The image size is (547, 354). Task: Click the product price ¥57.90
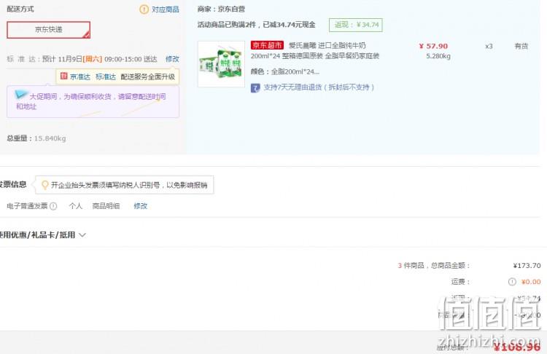click(433, 46)
